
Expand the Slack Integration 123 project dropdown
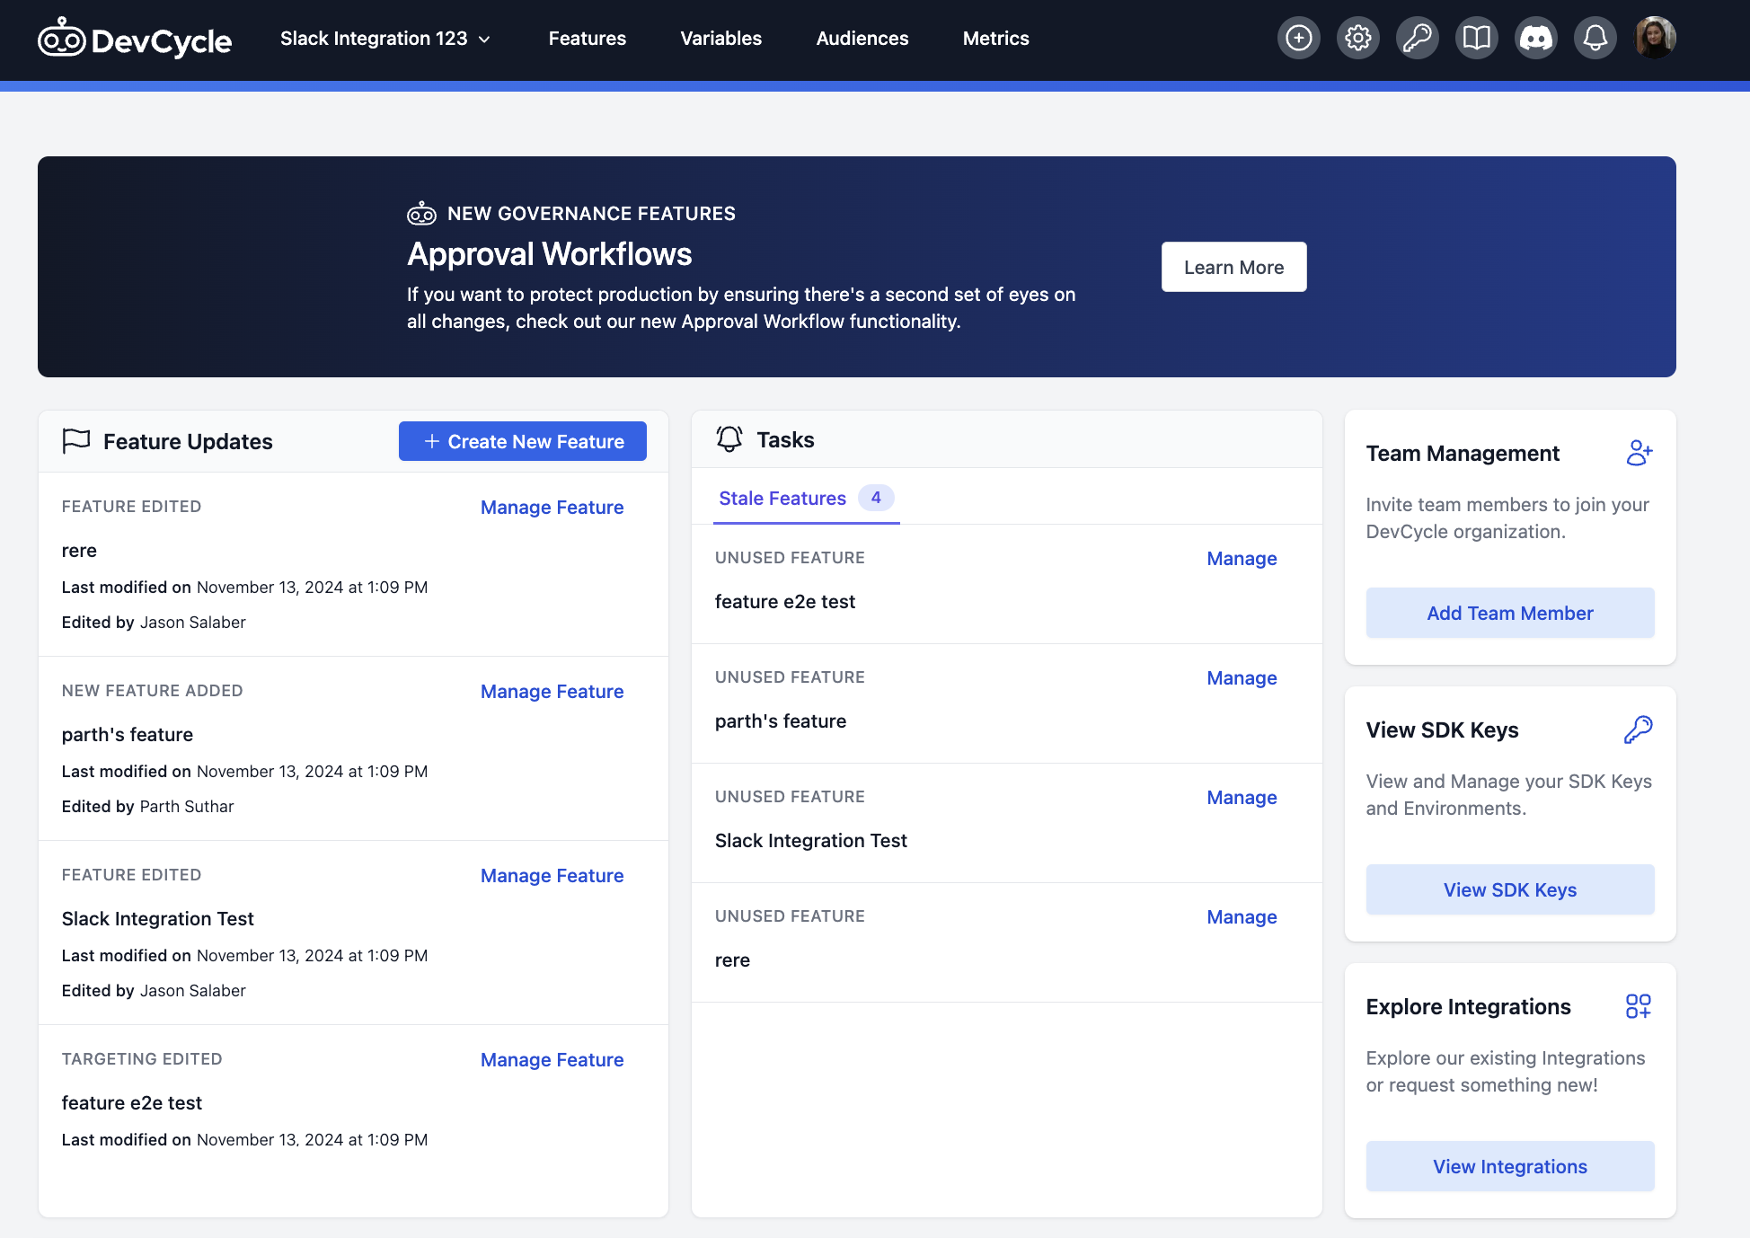(x=386, y=38)
